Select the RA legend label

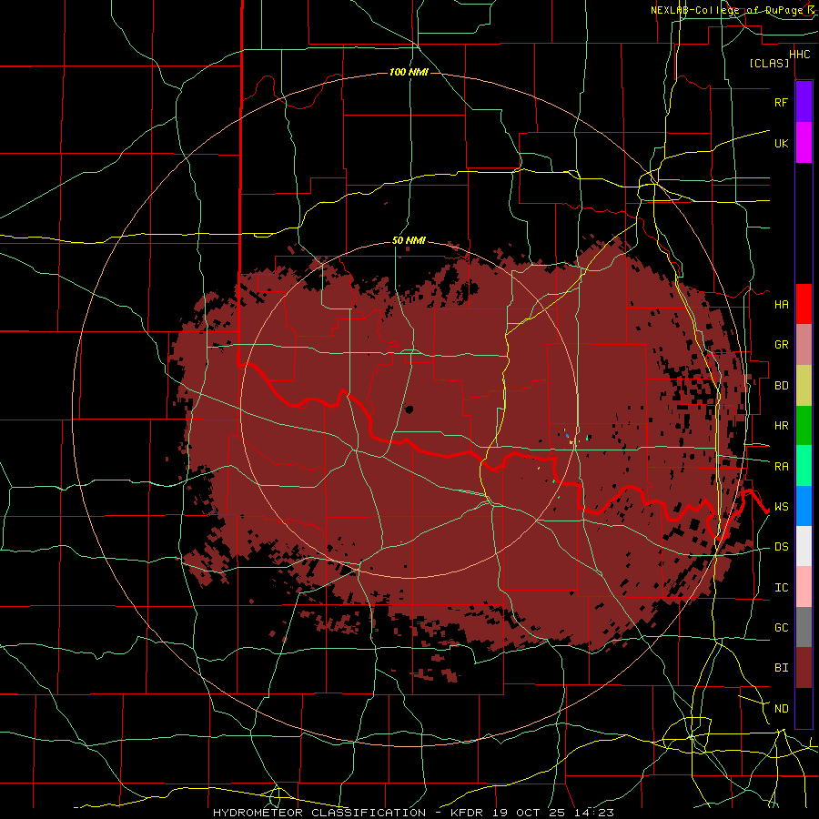tap(781, 466)
